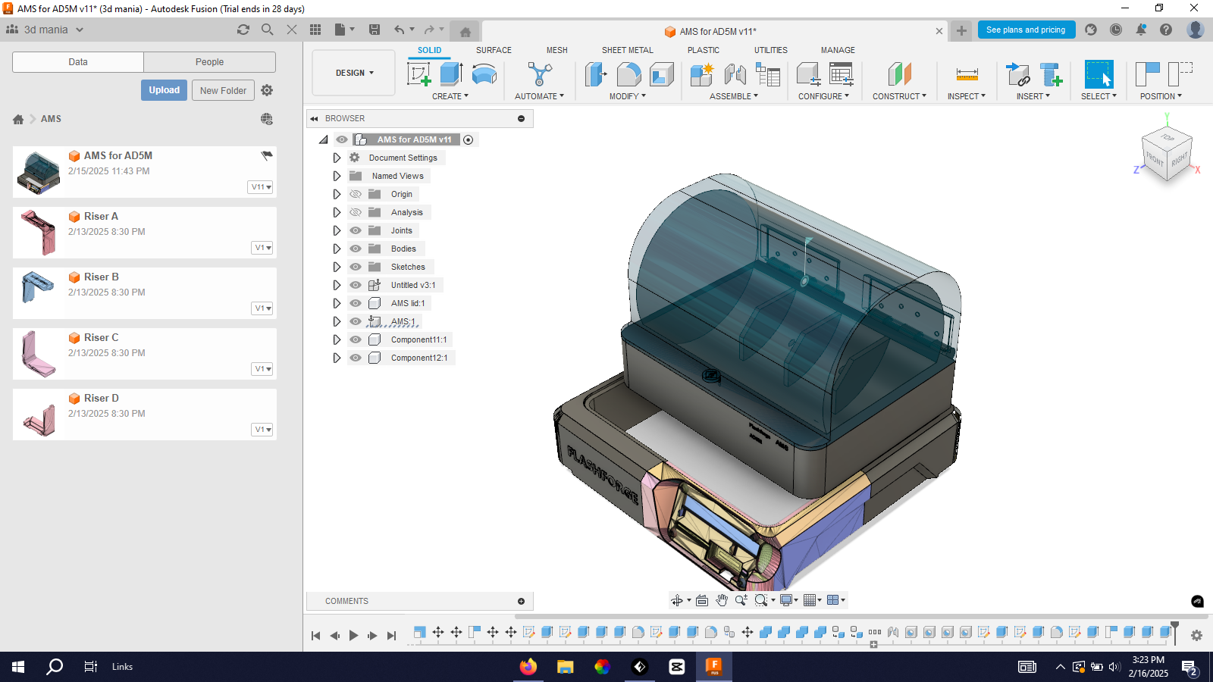Screen dimensions: 1213x682
Task: Select the Joint tool
Action: [x=735, y=74]
